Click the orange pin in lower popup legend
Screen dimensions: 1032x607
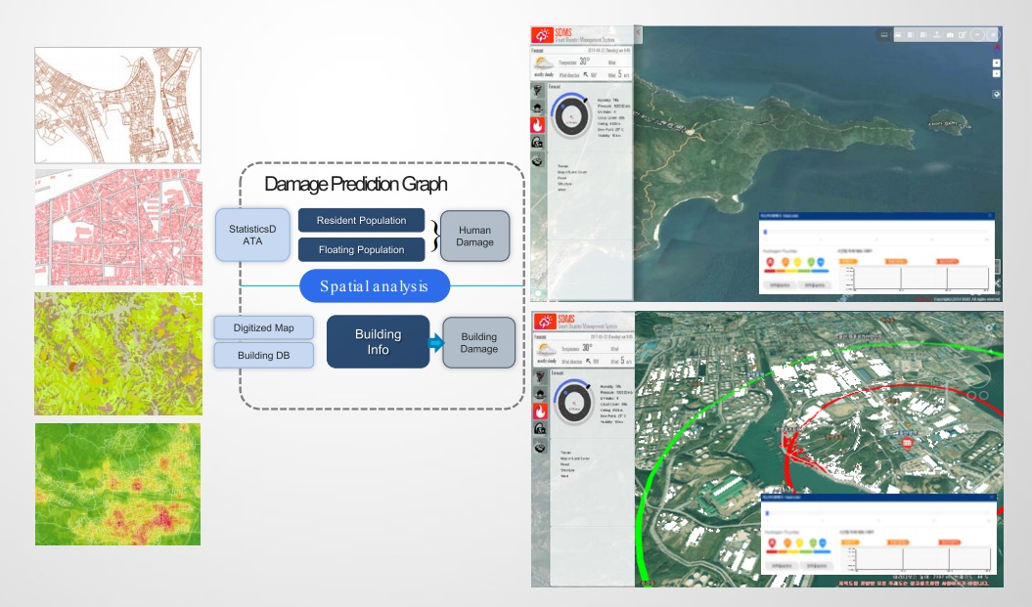coord(787,543)
